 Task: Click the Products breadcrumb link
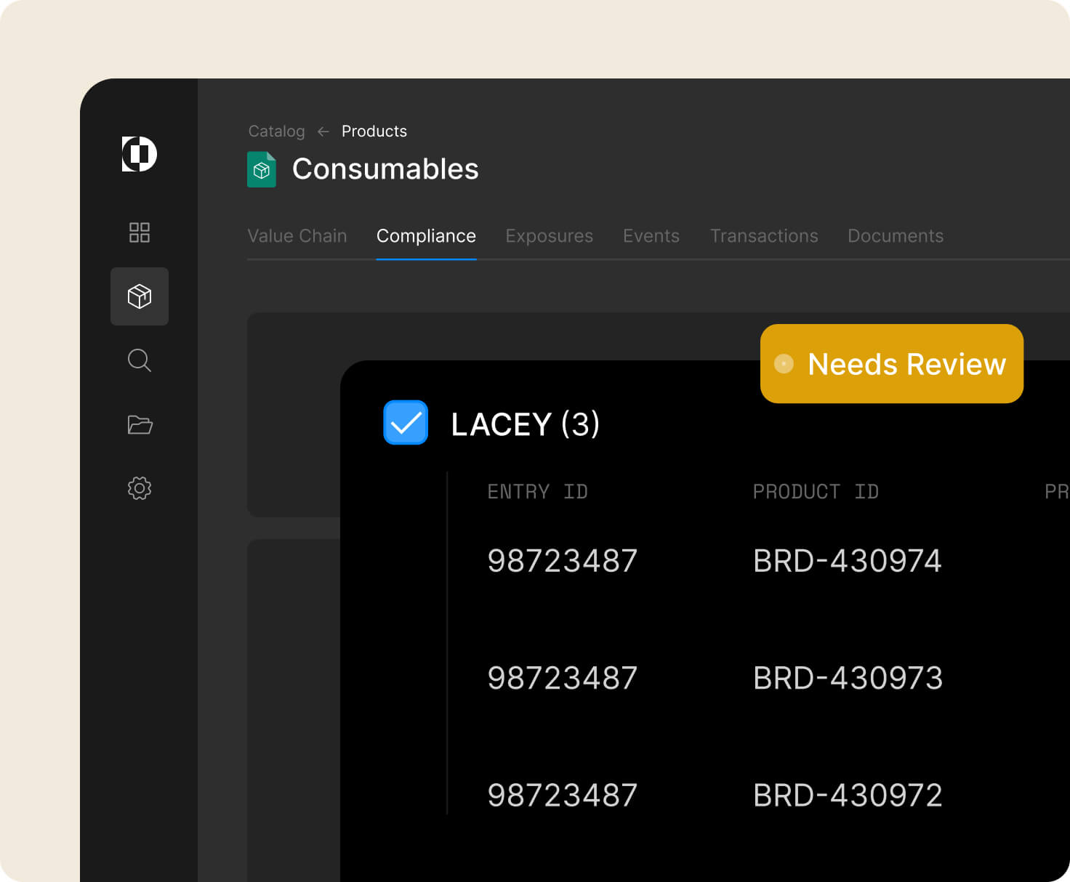[x=374, y=132]
